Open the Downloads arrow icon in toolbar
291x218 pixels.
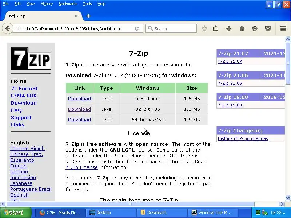[x=229, y=29]
